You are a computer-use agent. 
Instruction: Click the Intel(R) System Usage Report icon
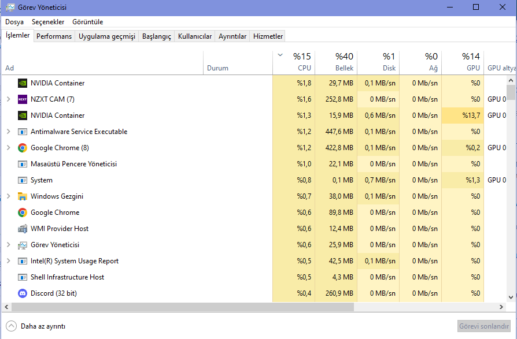coord(23,261)
